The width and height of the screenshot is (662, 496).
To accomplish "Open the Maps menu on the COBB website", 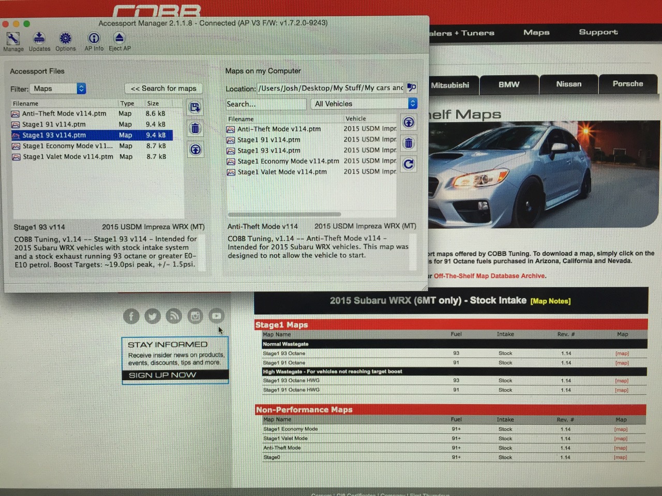I will (536, 33).
